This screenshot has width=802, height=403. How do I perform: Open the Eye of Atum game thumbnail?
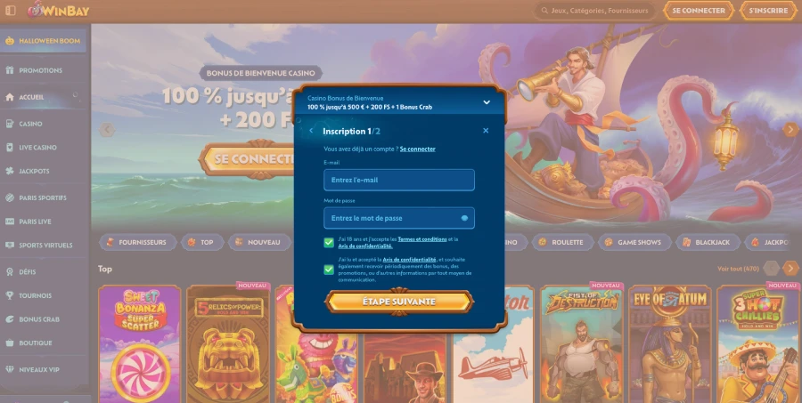click(668, 344)
